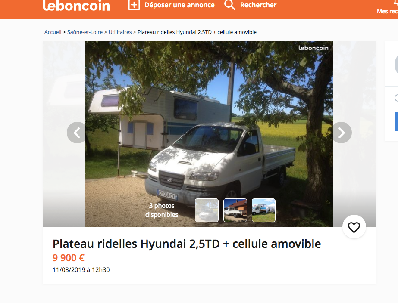Go to 'Accueil' breadcrumb link

point(53,32)
